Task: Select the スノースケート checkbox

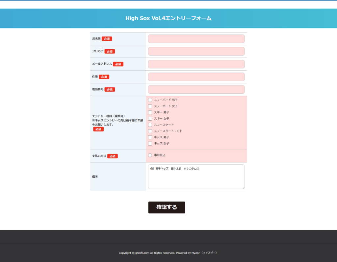Action: [x=150, y=125]
